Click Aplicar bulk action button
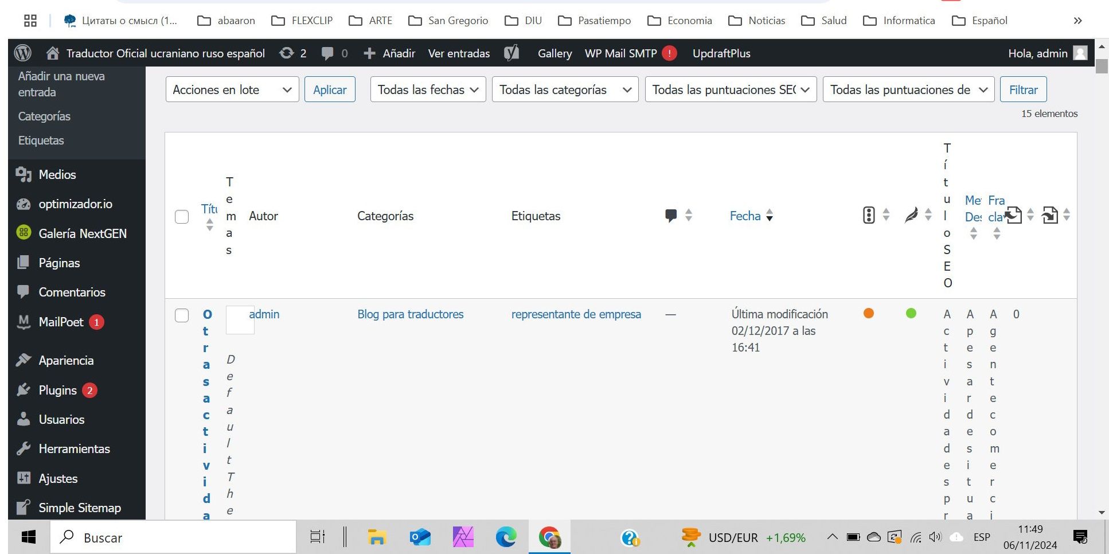1109x554 pixels. [330, 89]
